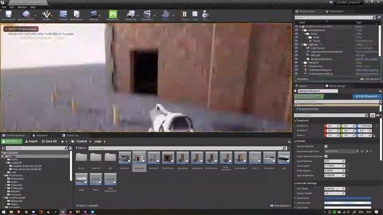383x215 pixels.
Task: Open the Content toolbar icon
Action: pyautogui.click(x=63, y=14)
